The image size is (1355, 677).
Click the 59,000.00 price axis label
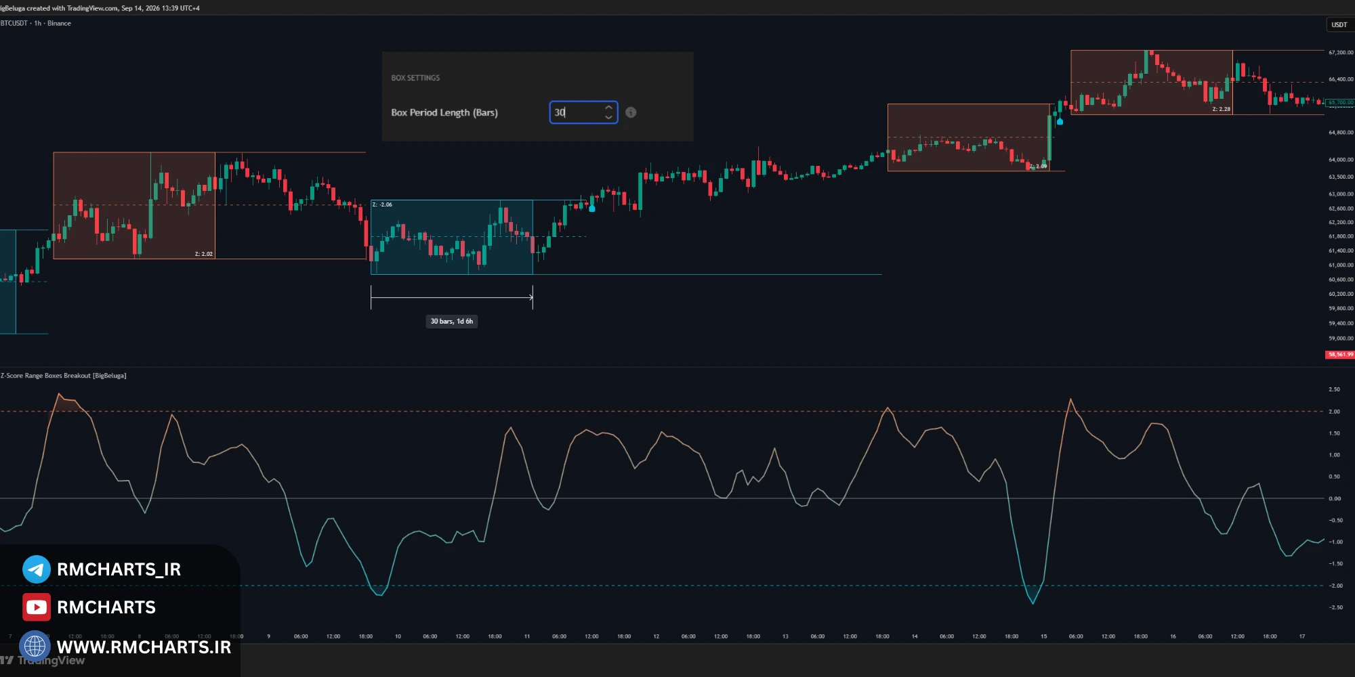[1341, 338]
